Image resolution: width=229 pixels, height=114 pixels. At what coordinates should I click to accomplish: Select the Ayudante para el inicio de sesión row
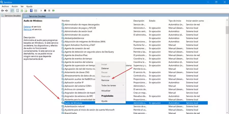(90, 110)
